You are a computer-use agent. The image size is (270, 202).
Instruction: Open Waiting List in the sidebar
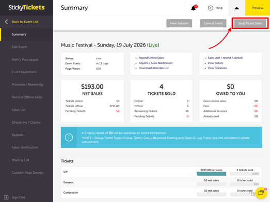coord(21,160)
